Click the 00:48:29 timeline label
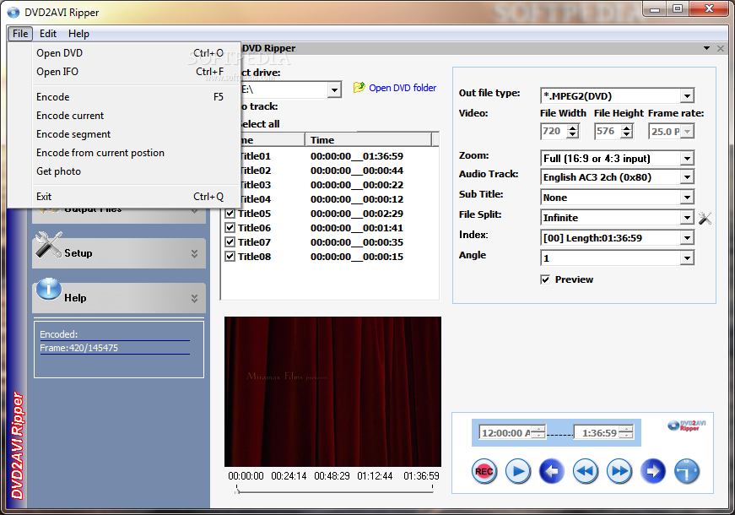This screenshot has height=515, width=735. click(x=332, y=476)
